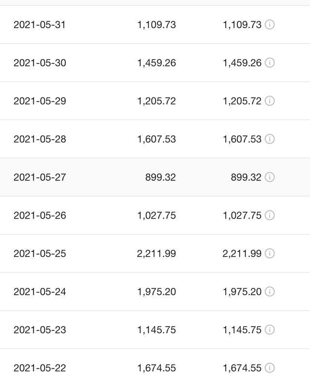Tap info icon for 2021-05-23 row
Screen dimensions: 310x380
coord(269,330)
